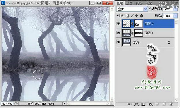Toggle 背景 layer visibility eye
The width and height of the screenshot is (180, 108).
118,42
